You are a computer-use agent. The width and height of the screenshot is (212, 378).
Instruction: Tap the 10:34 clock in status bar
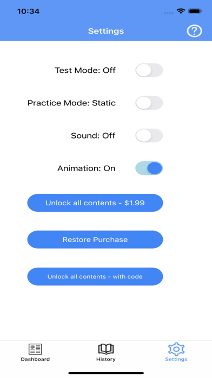pos(28,11)
